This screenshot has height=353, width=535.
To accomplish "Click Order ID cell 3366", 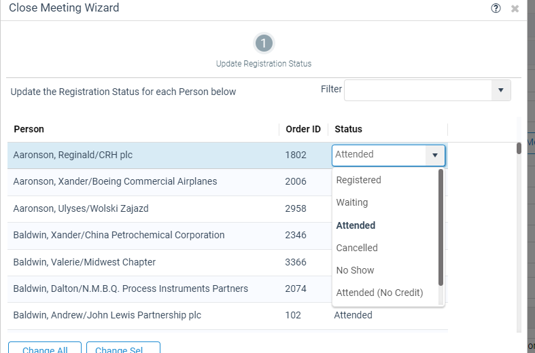I will pyautogui.click(x=296, y=262).
